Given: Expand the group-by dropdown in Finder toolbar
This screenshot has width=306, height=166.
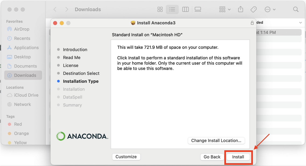Looking at the screenshot, I should click(x=225, y=9).
